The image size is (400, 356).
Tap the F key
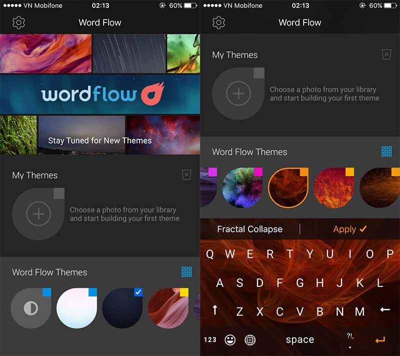(279, 283)
